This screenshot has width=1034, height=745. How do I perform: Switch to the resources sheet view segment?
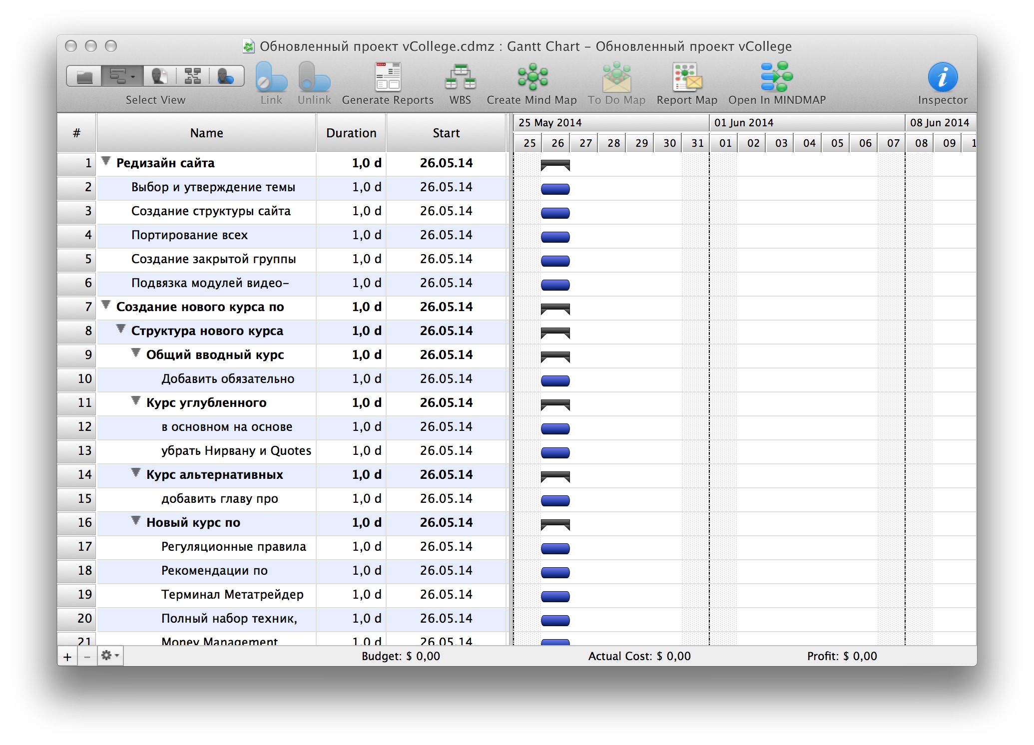click(x=159, y=76)
